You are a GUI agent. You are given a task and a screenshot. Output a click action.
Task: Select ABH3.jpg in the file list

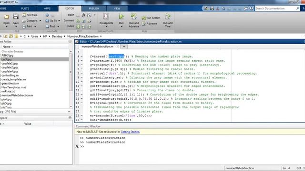pyautogui.click(x=8, y=56)
